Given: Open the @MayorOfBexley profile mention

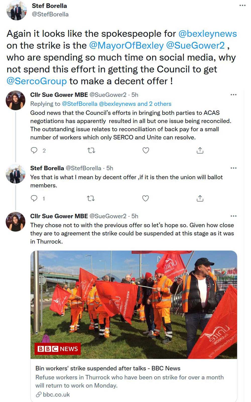Looking at the screenshot, I should 126,45.
